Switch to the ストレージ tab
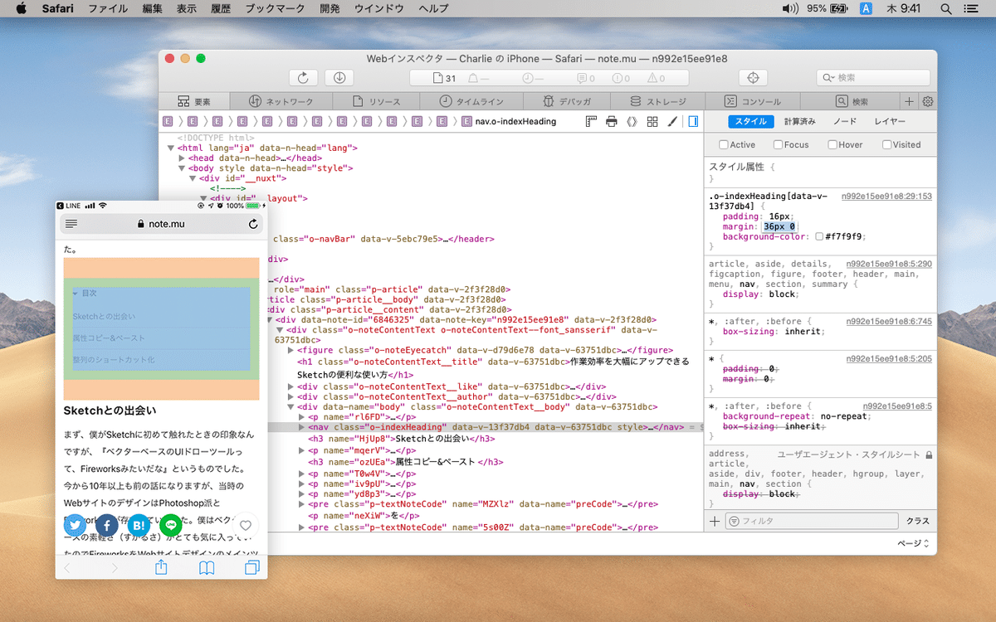This screenshot has height=622, width=996. [x=659, y=101]
